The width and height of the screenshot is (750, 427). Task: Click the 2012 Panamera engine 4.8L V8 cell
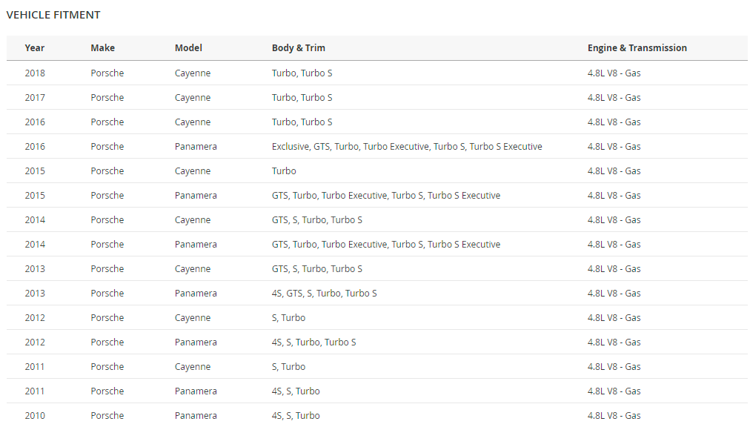pos(614,342)
